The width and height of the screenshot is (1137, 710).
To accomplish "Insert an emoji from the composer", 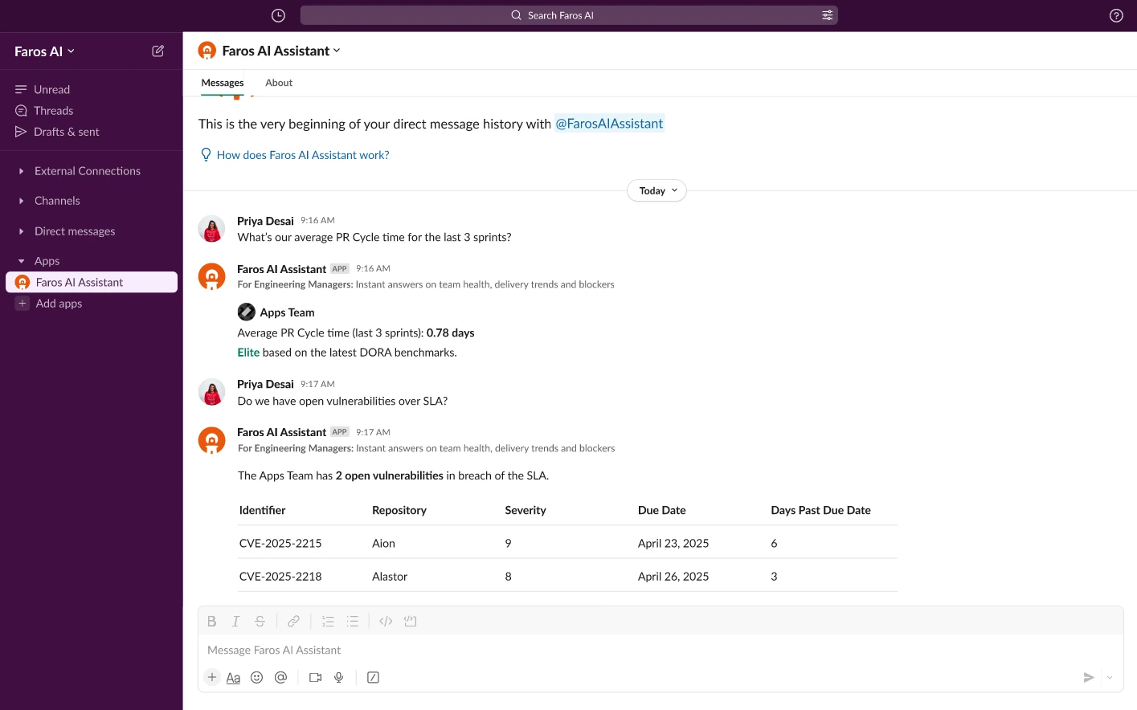I will coord(256,677).
